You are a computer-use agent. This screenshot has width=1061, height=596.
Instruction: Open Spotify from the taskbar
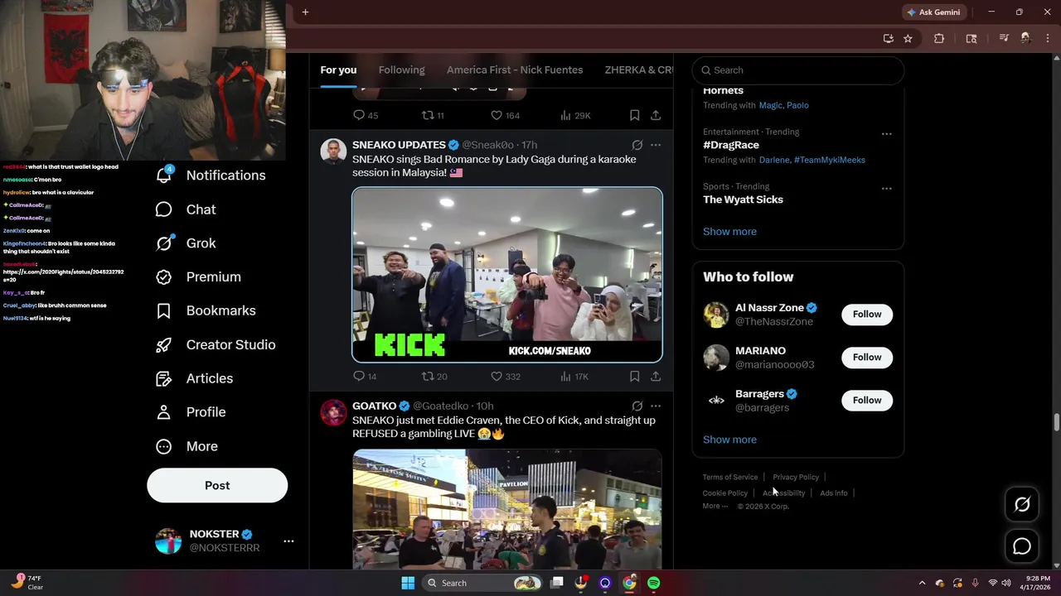pos(654,583)
